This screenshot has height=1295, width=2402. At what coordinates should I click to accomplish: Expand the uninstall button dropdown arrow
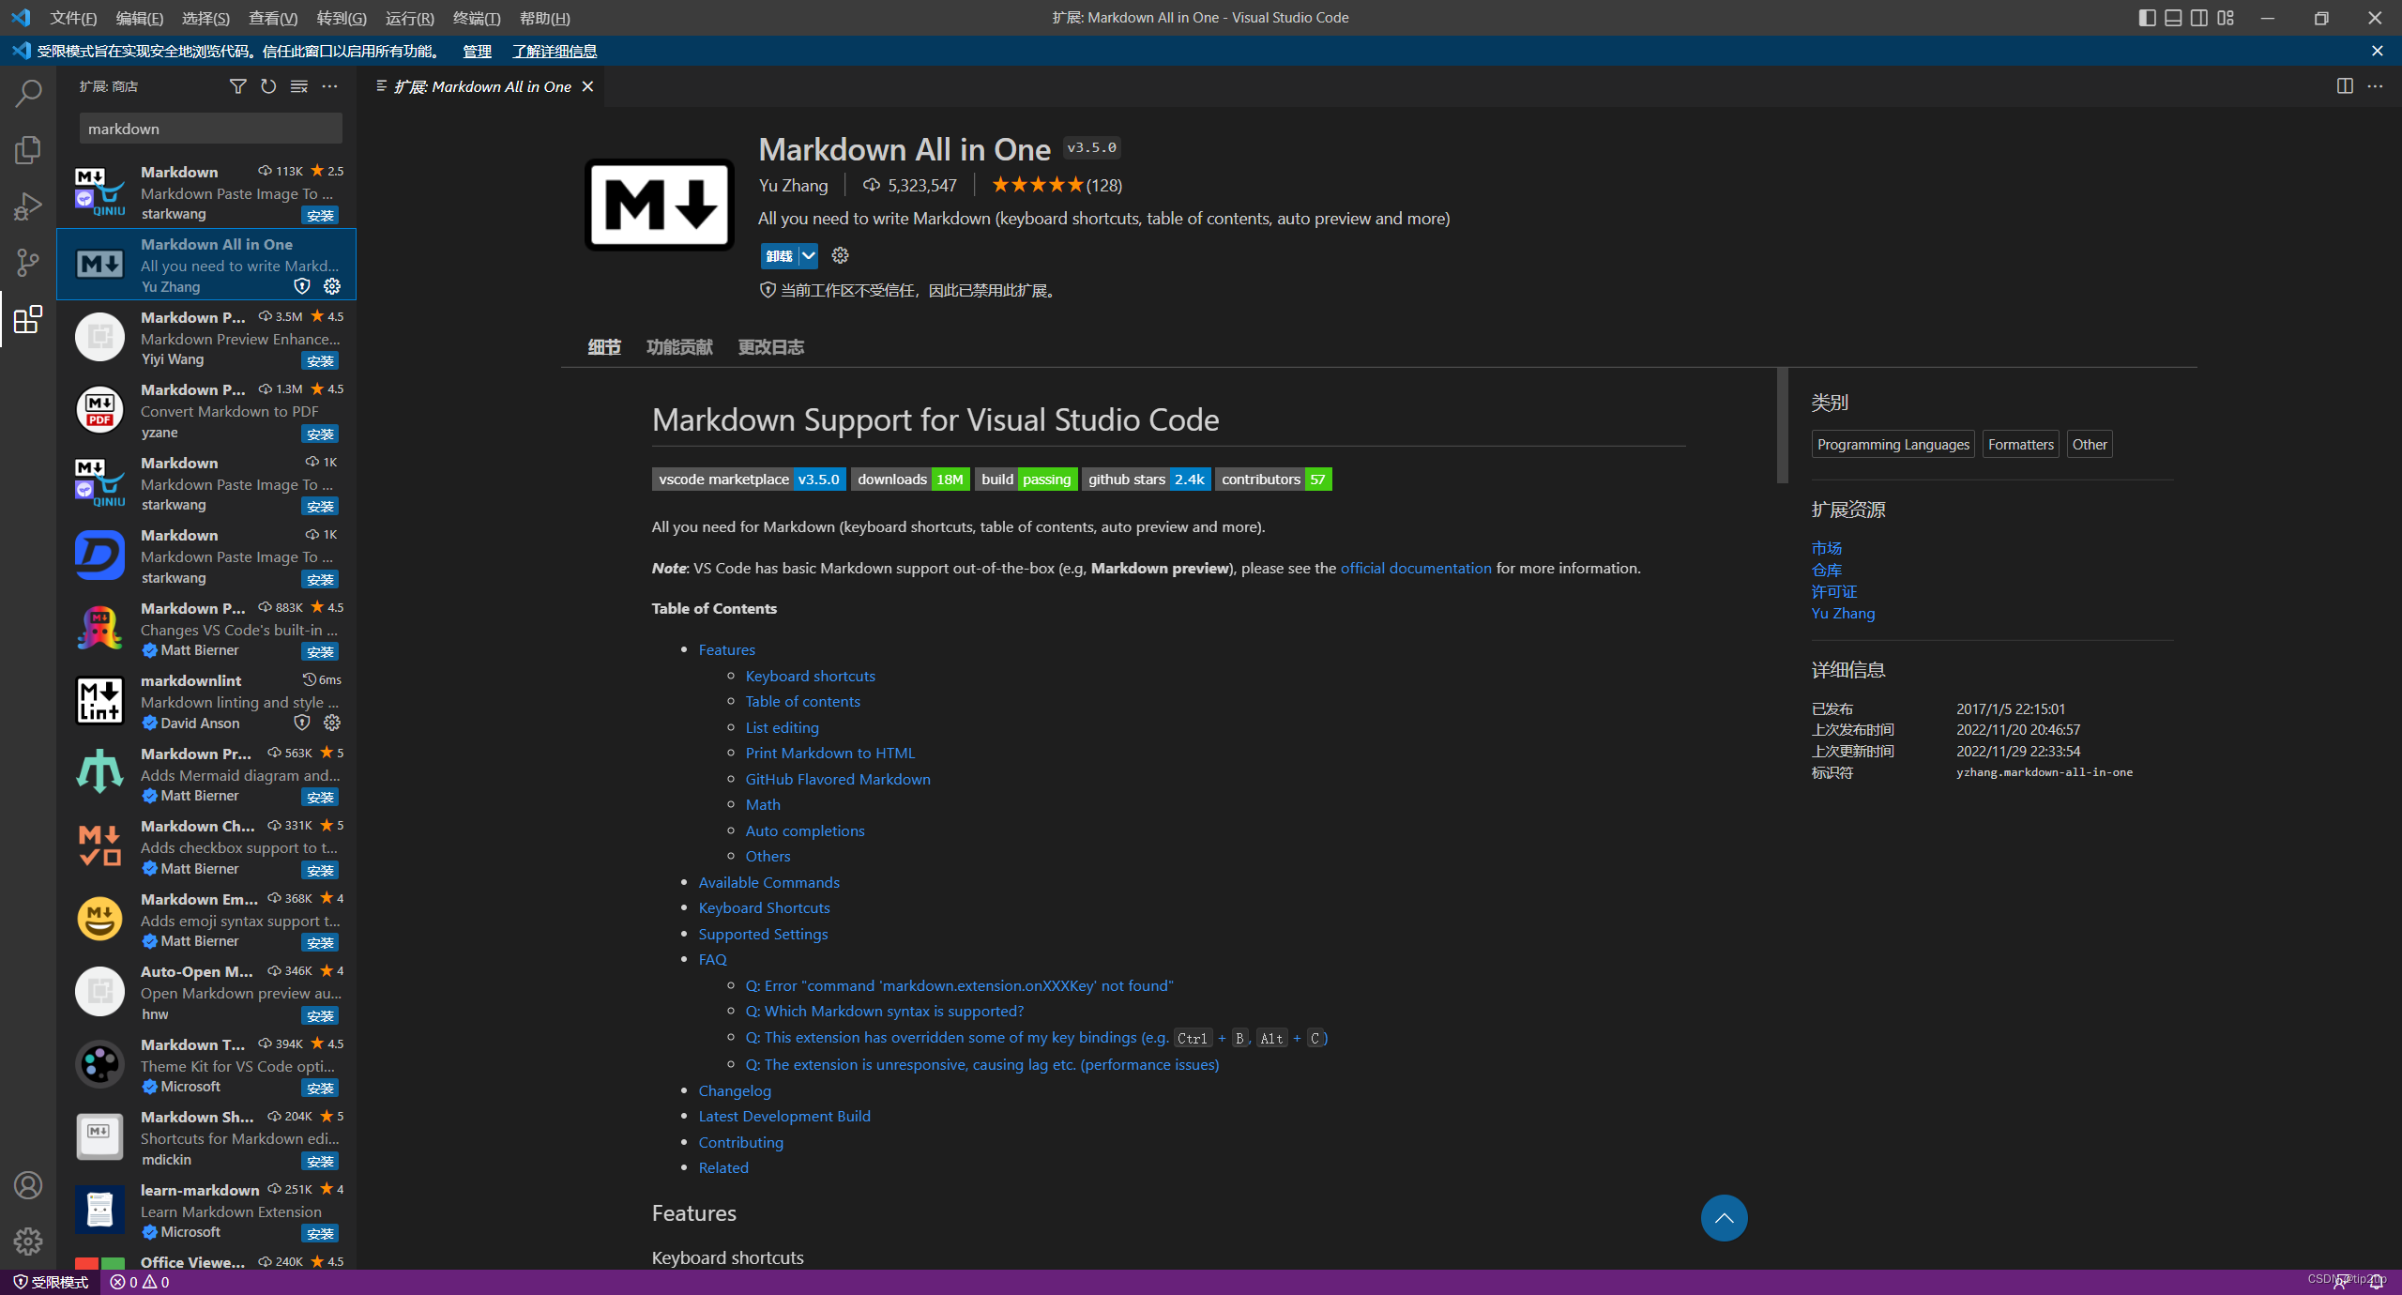click(808, 255)
